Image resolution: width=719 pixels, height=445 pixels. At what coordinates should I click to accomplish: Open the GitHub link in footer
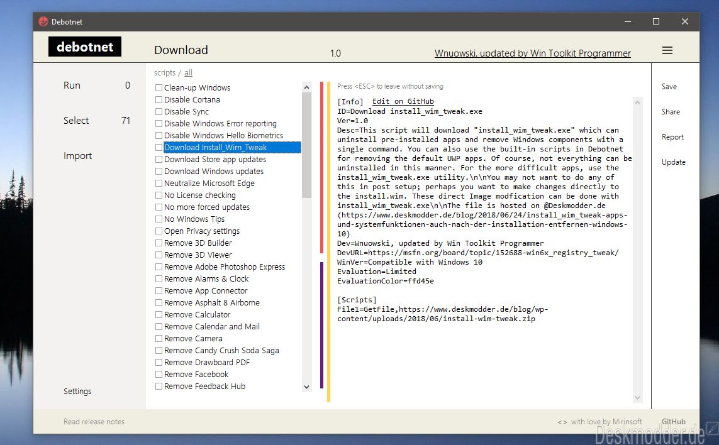[673, 422]
